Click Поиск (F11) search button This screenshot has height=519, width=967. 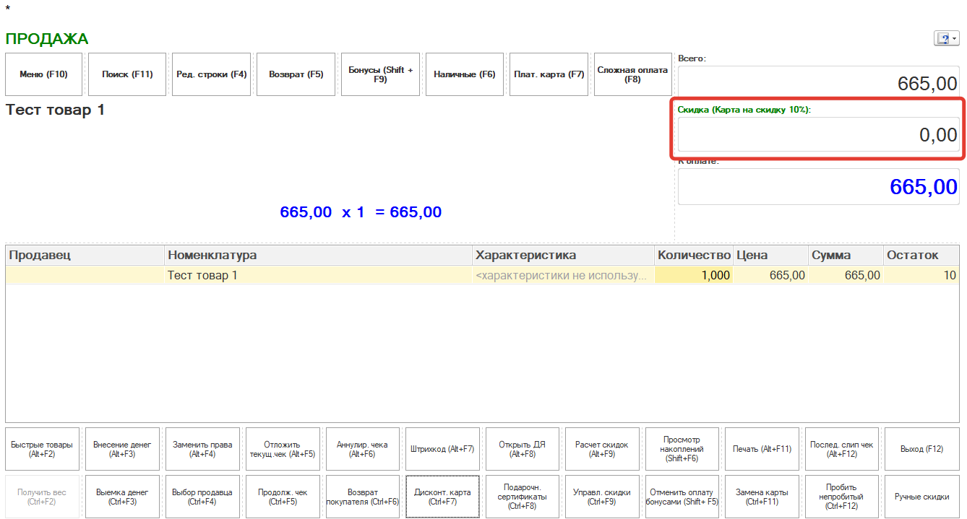click(127, 74)
